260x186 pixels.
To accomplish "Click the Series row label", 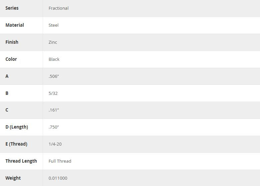I will pos(12,8).
